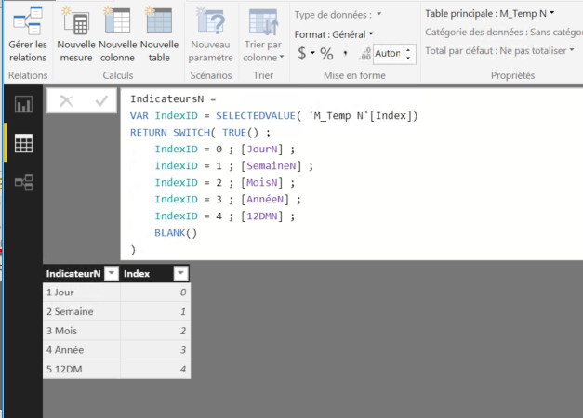
Task: Click Index value 0 cell
Action: [155, 293]
